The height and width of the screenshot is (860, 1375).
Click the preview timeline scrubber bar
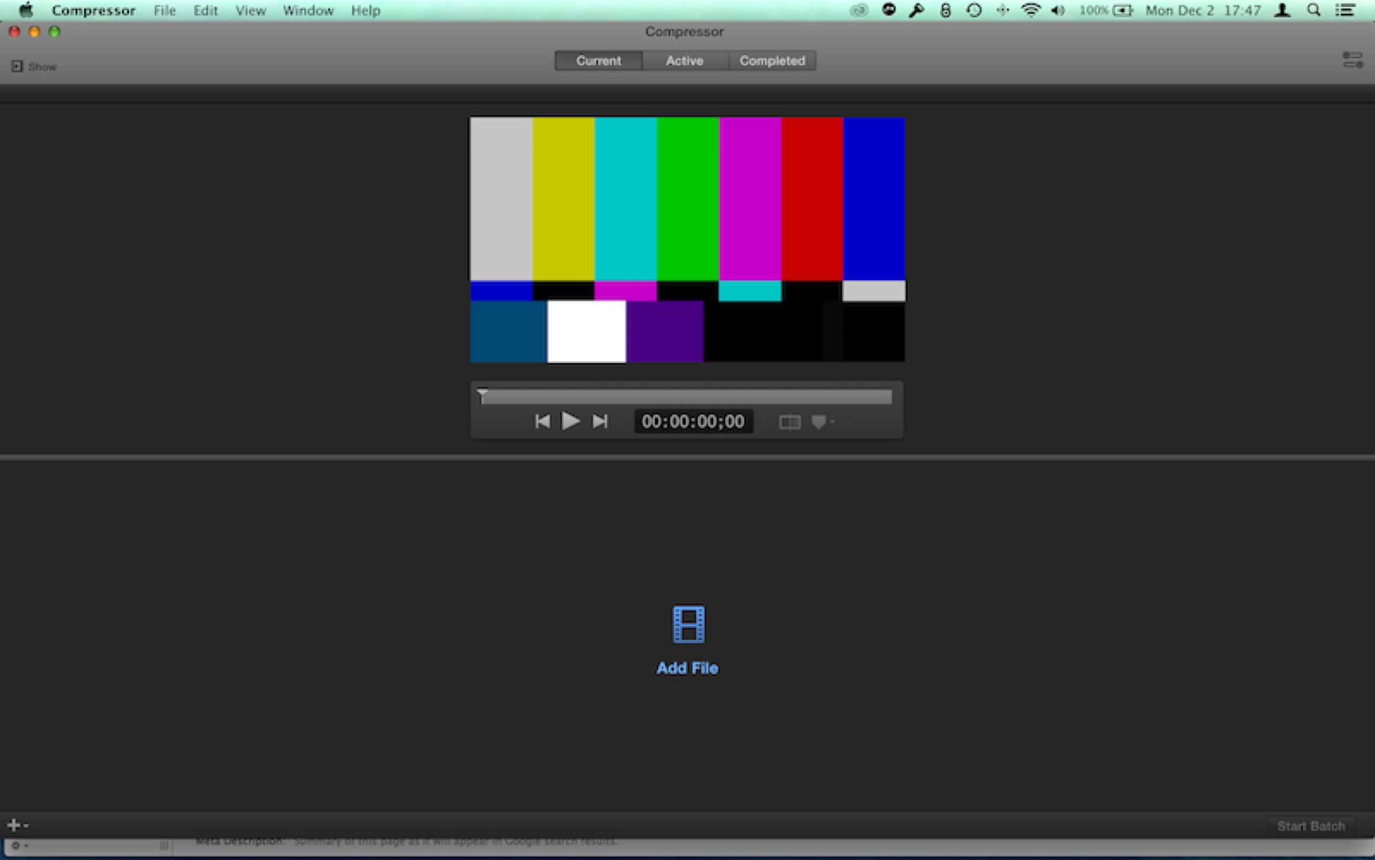pyautogui.click(x=687, y=396)
